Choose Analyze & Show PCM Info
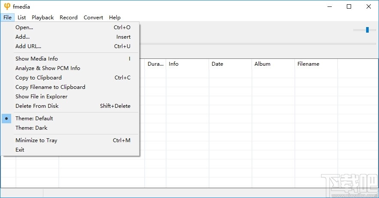379x198 pixels. (48, 68)
